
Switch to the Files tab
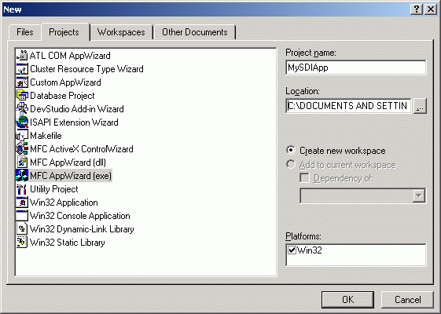point(24,32)
